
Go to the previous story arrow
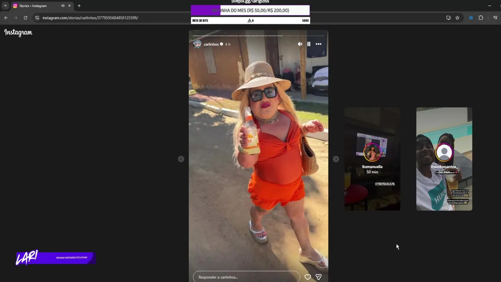click(x=181, y=159)
